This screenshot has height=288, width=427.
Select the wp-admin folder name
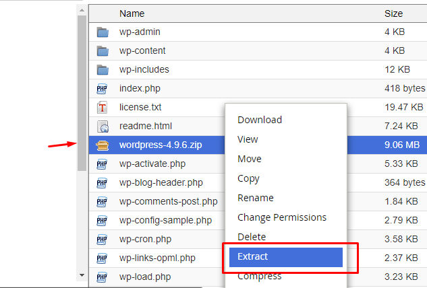pyautogui.click(x=140, y=32)
